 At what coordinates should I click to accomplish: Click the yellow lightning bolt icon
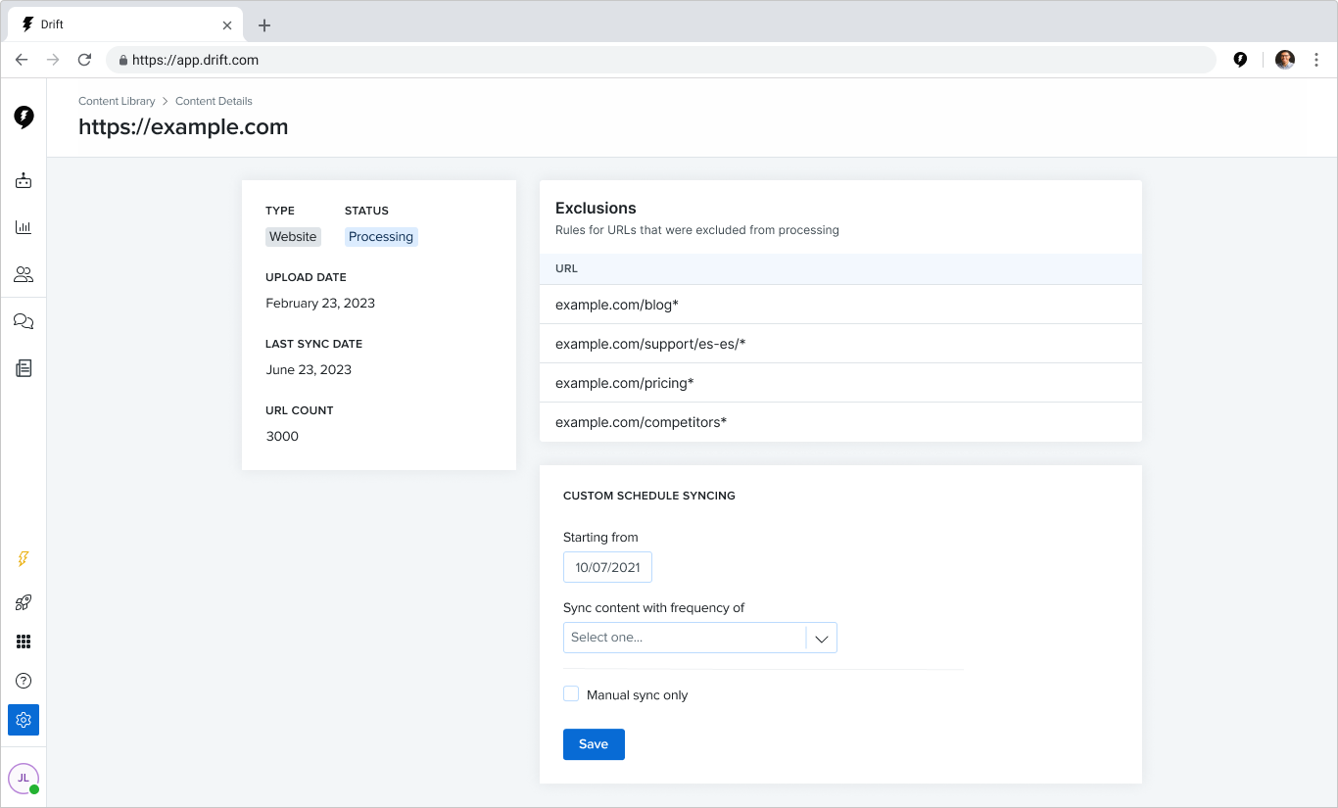click(24, 559)
